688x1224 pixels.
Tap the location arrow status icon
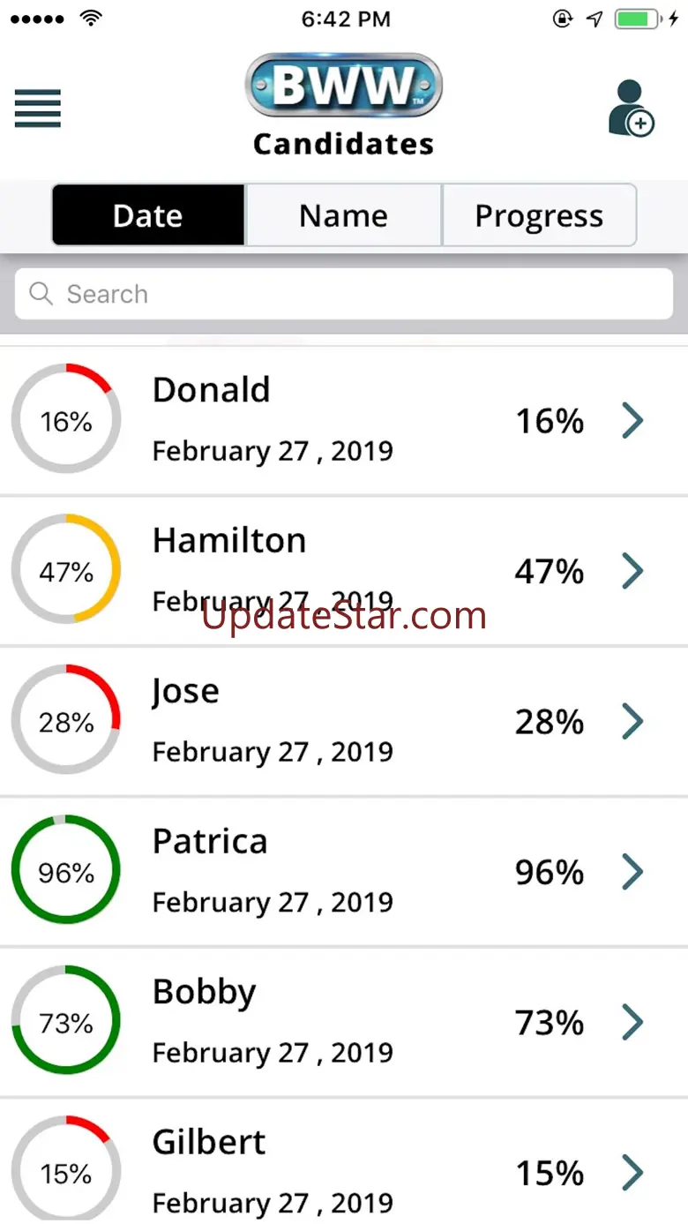pos(594,19)
